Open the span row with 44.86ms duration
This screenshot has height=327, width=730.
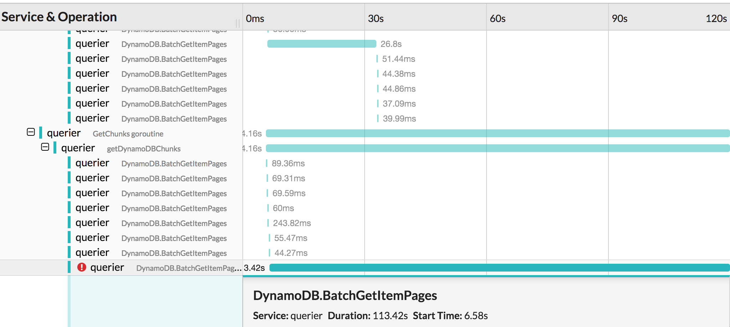point(365,89)
